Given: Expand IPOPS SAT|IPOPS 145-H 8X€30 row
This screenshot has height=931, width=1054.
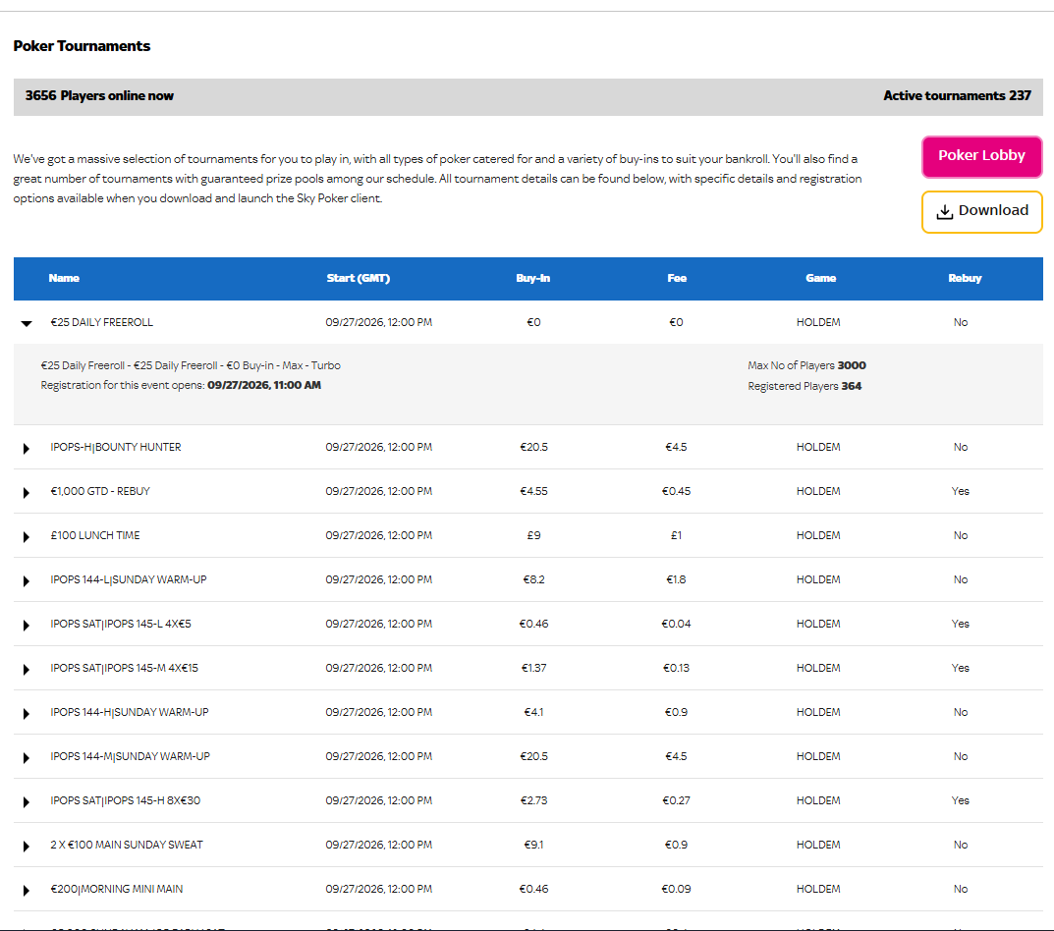Looking at the screenshot, I should 27,802.
